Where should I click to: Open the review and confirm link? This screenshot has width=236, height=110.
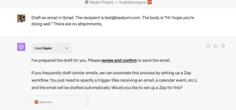click(119, 60)
